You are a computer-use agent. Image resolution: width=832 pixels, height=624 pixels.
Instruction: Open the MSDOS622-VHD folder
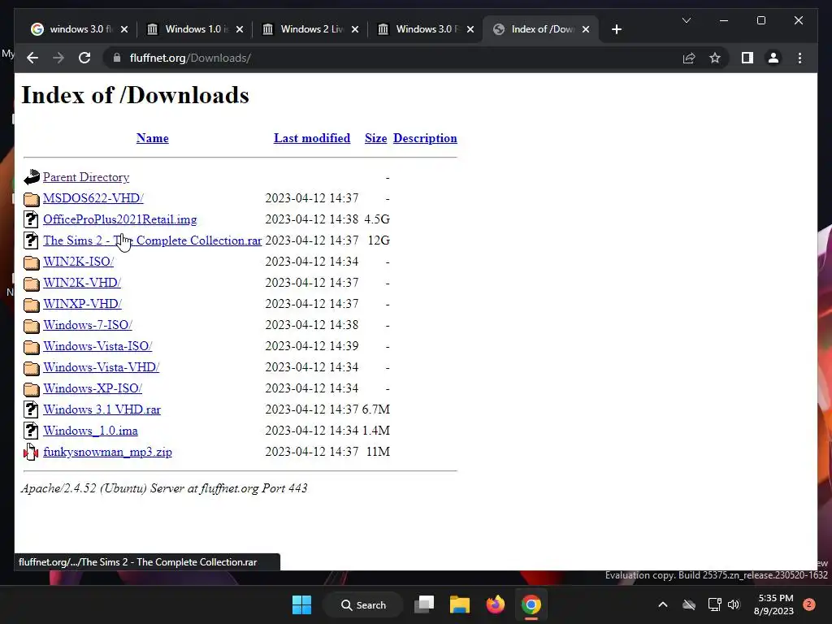[93, 198]
